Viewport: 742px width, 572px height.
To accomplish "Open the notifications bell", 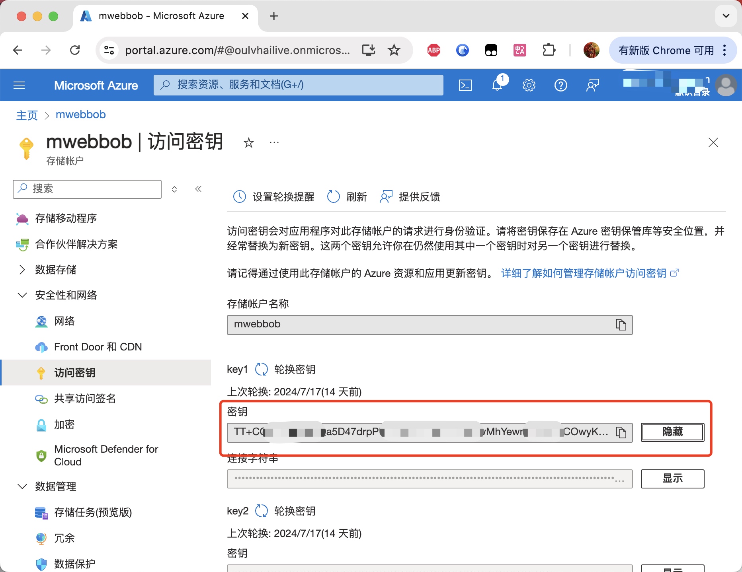I will click(x=497, y=85).
